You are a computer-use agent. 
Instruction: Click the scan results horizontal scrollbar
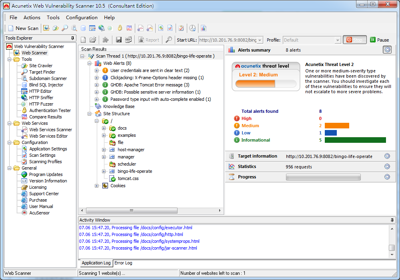[x=132, y=211]
